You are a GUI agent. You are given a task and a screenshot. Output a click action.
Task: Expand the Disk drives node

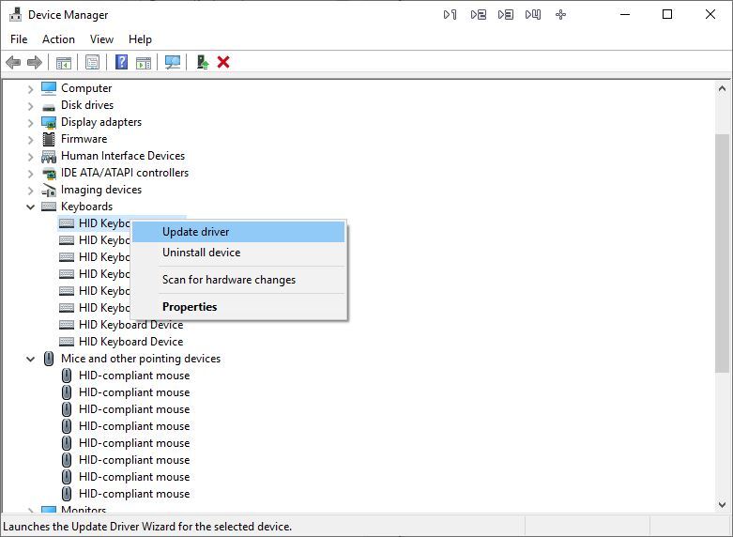(x=30, y=106)
